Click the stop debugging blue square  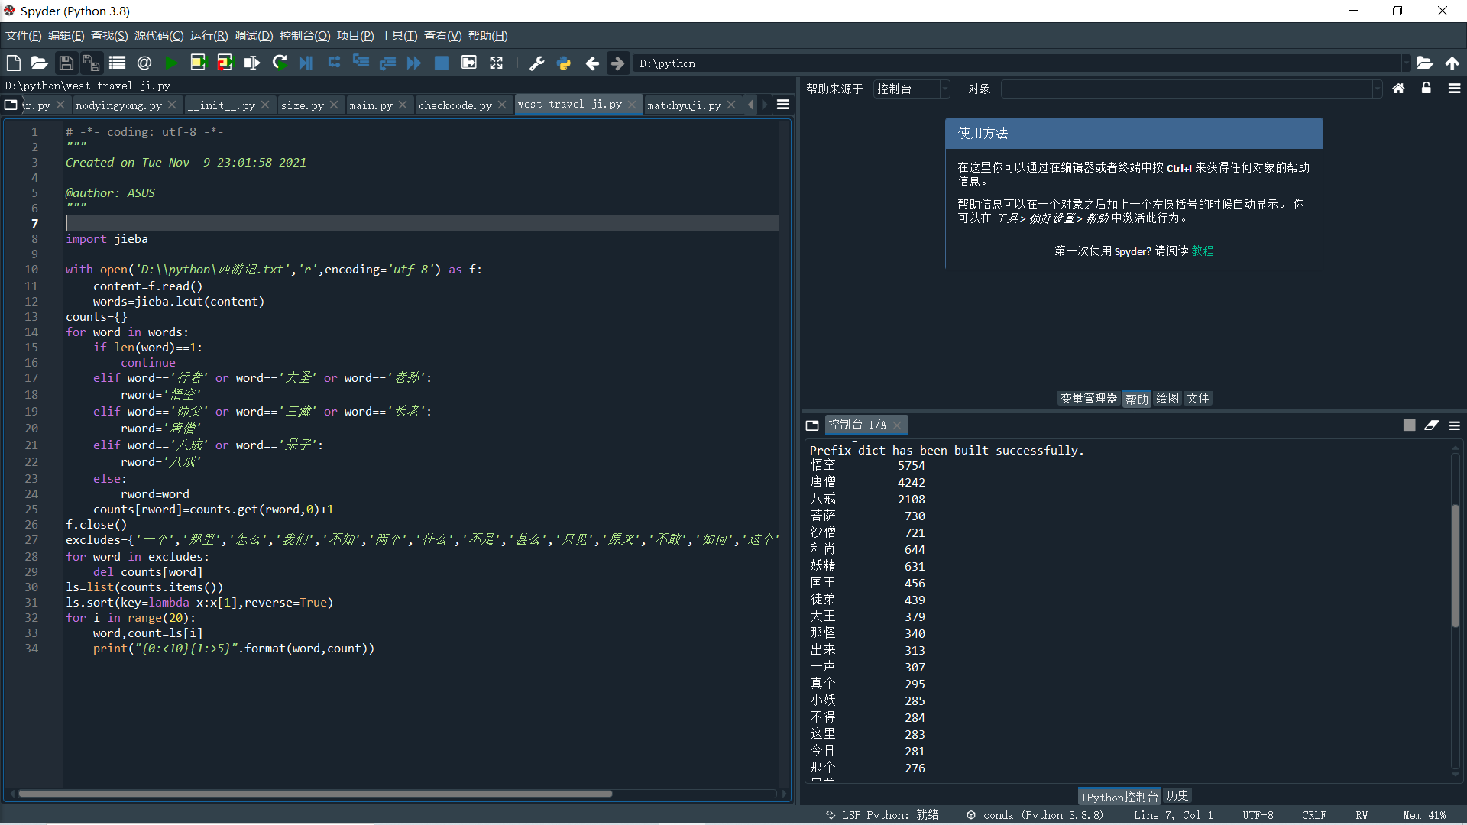pyautogui.click(x=442, y=63)
